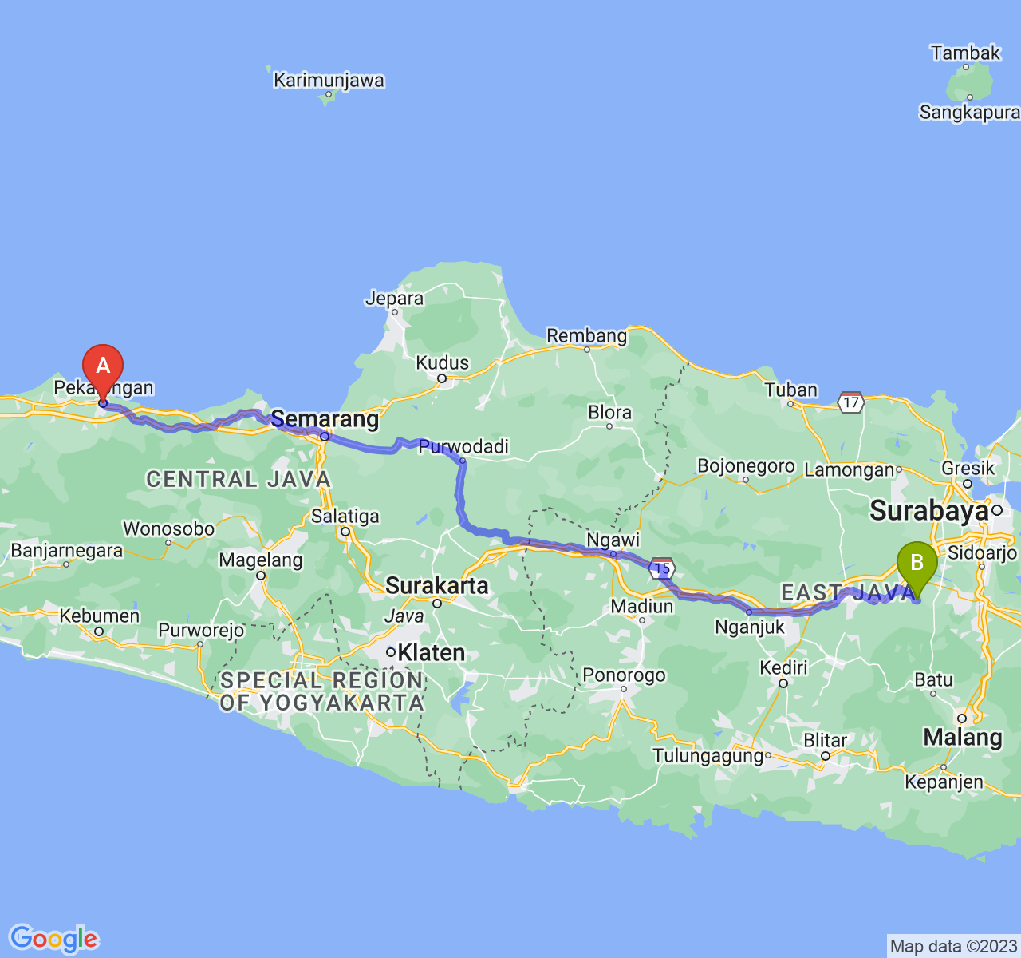Click the Jepara label
The width and height of the screenshot is (1021, 958).
coord(394,299)
